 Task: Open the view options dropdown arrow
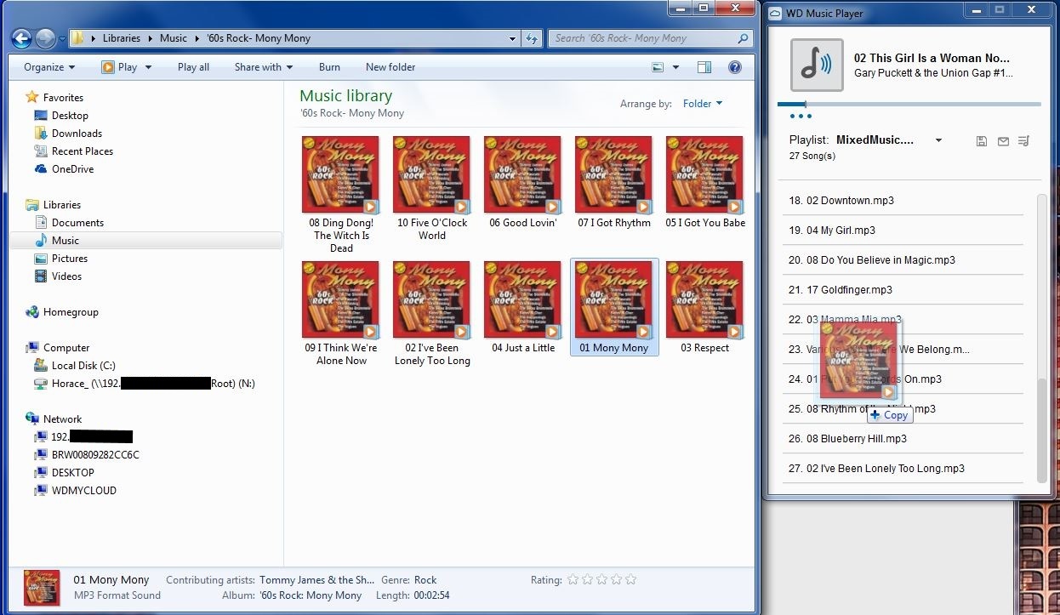pos(675,67)
